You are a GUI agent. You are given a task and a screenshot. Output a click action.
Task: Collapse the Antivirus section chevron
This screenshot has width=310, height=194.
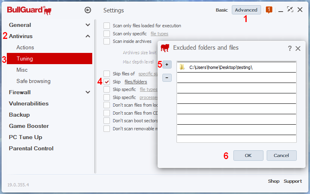click(88, 36)
